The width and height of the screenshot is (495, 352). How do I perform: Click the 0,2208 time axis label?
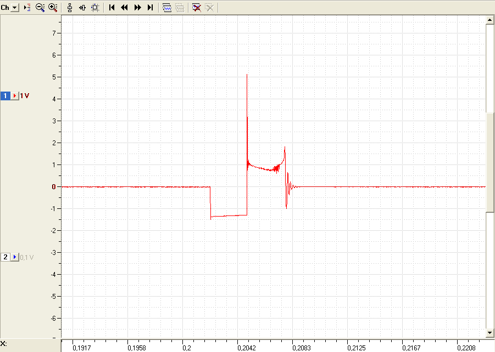pos(466,348)
